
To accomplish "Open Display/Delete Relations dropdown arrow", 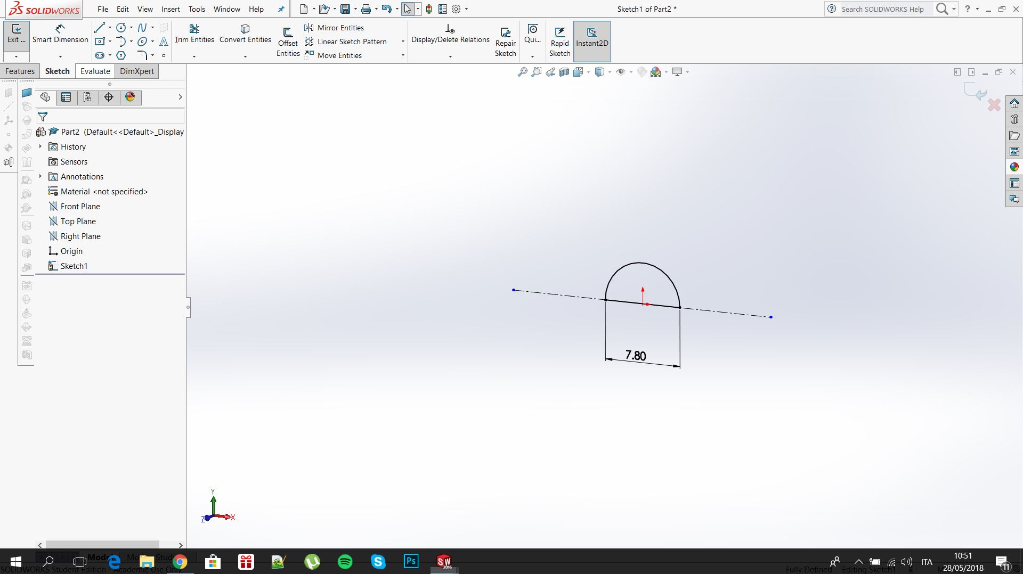I will [450, 56].
